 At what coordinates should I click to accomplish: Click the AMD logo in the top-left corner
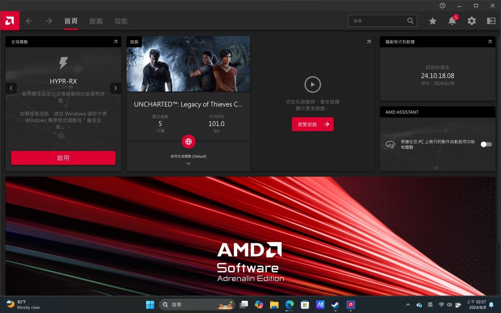[10, 21]
